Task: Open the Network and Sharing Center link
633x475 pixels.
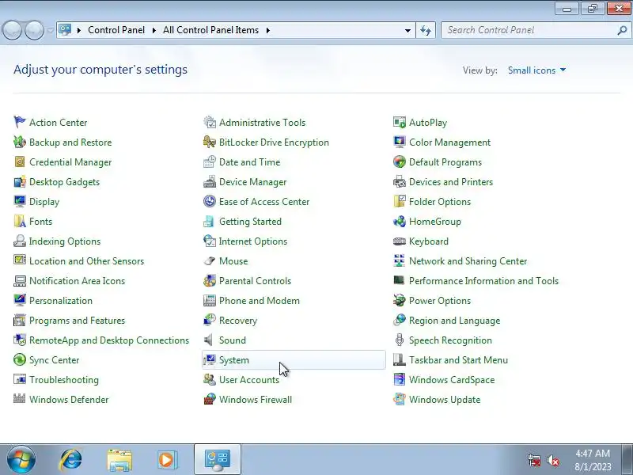Action: (x=468, y=261)
